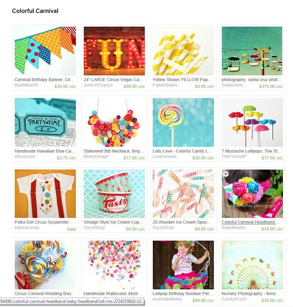Click the ferris wheel nursery photo
Viewport: 293px width, 307px height.
click(252, 265)
